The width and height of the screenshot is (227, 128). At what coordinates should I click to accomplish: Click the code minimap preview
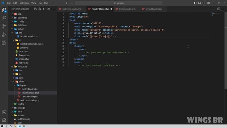coord(216,14)
